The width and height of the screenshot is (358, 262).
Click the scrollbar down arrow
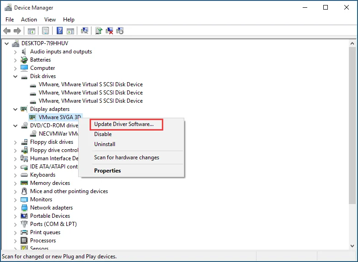tap(353, 246)
